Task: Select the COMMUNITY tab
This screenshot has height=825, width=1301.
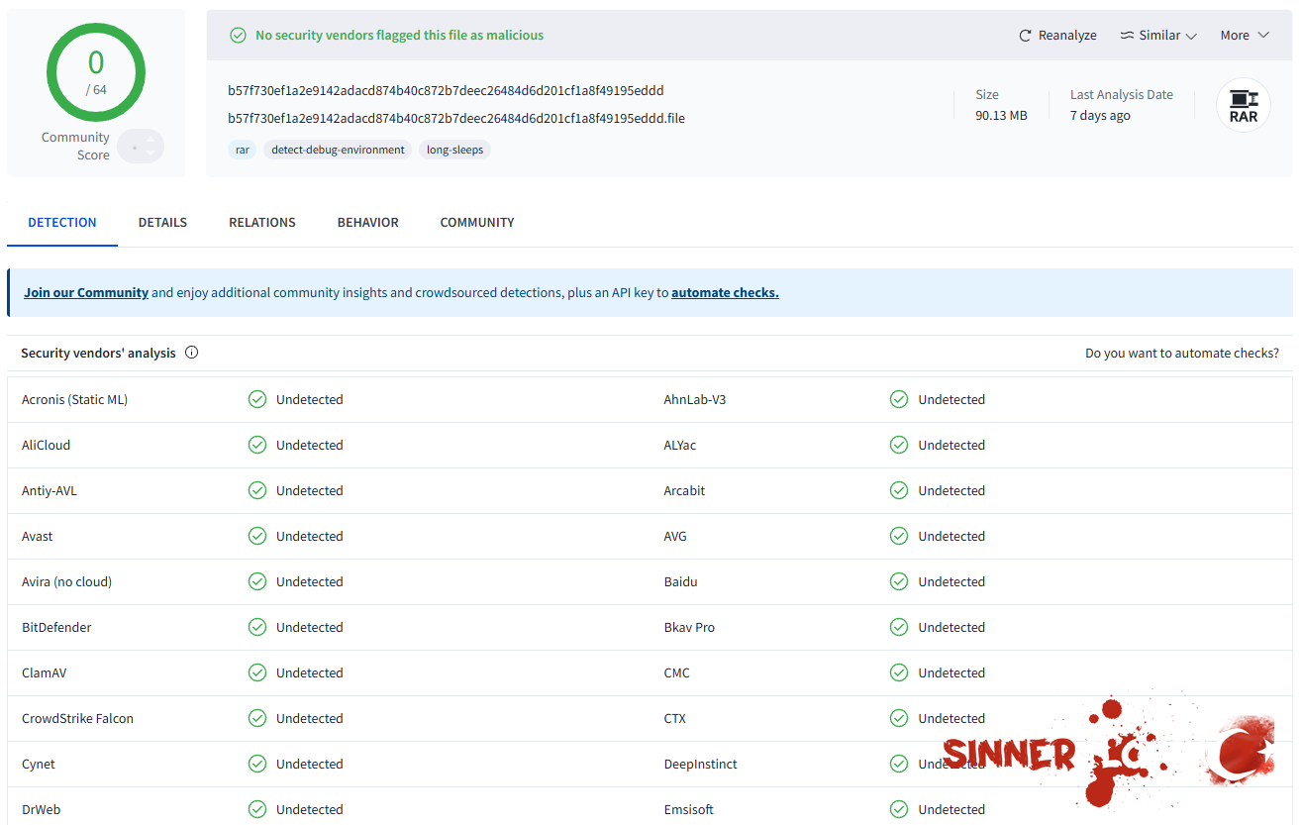Action: click(477, 223)
